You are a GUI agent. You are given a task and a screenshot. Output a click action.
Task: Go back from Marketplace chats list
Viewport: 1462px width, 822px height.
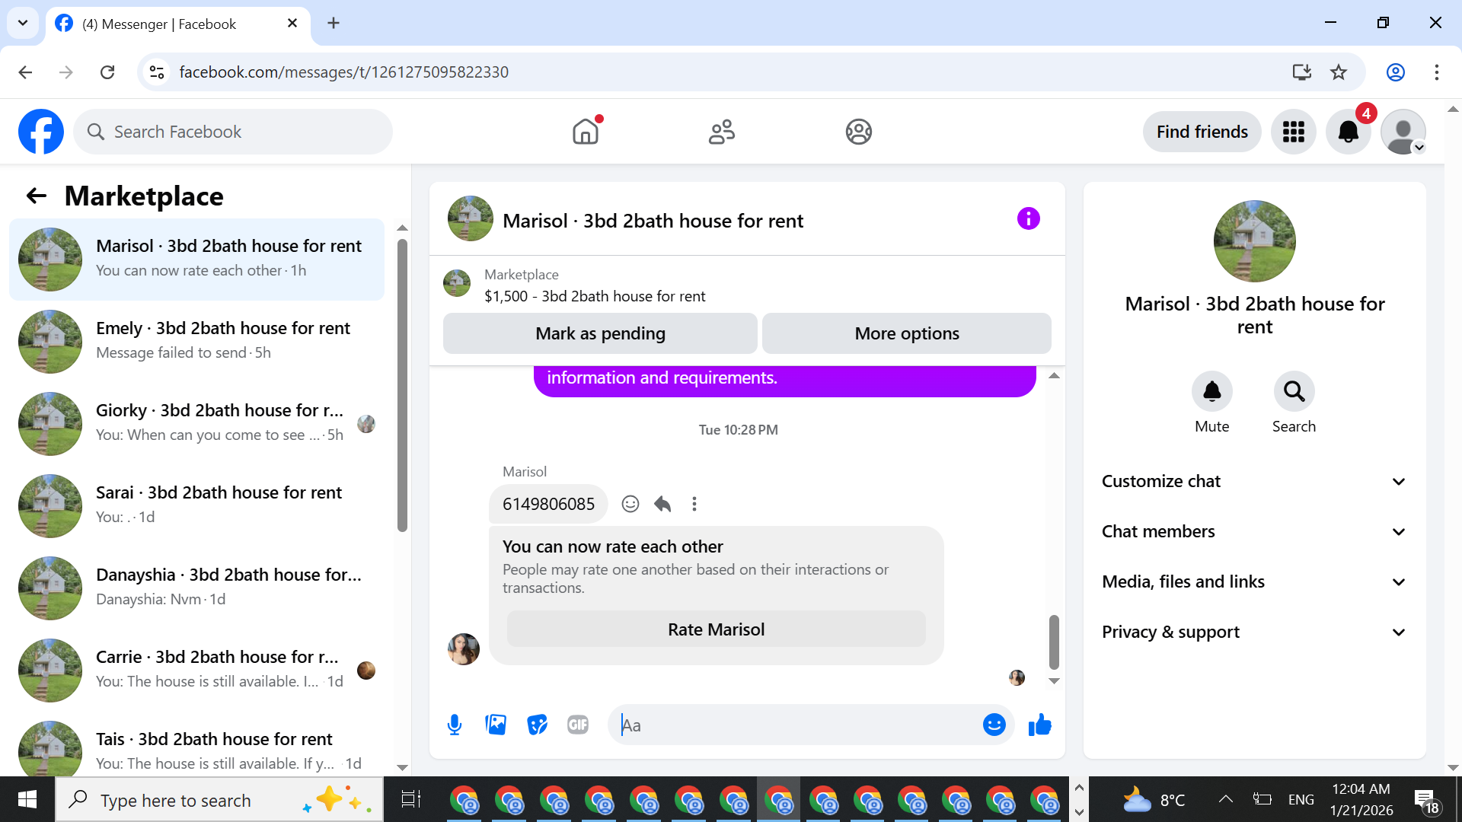(36, 196)
